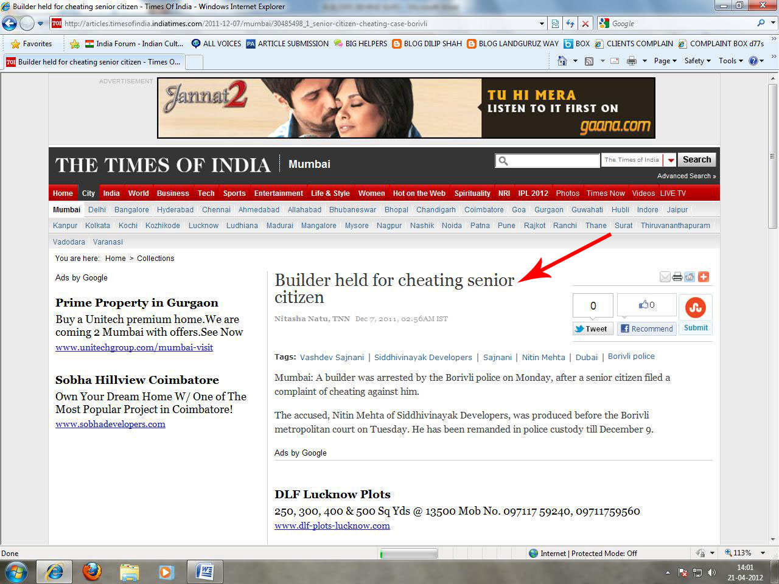Open the Borivli police tag link
The height and width of the screenshot is (584, 779).
click(631, 356)
